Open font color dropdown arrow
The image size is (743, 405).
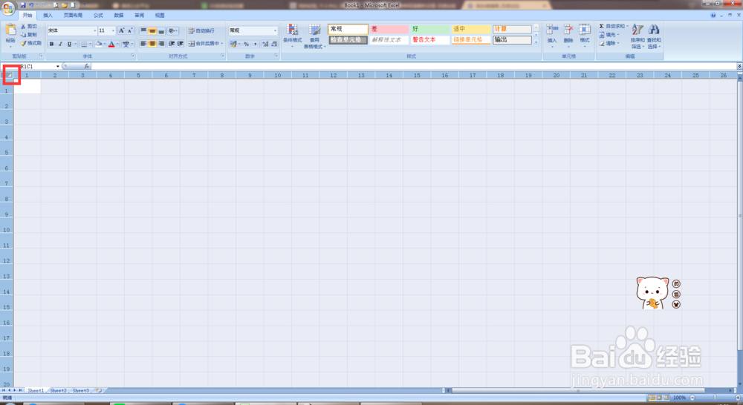(x=117, y=44)
